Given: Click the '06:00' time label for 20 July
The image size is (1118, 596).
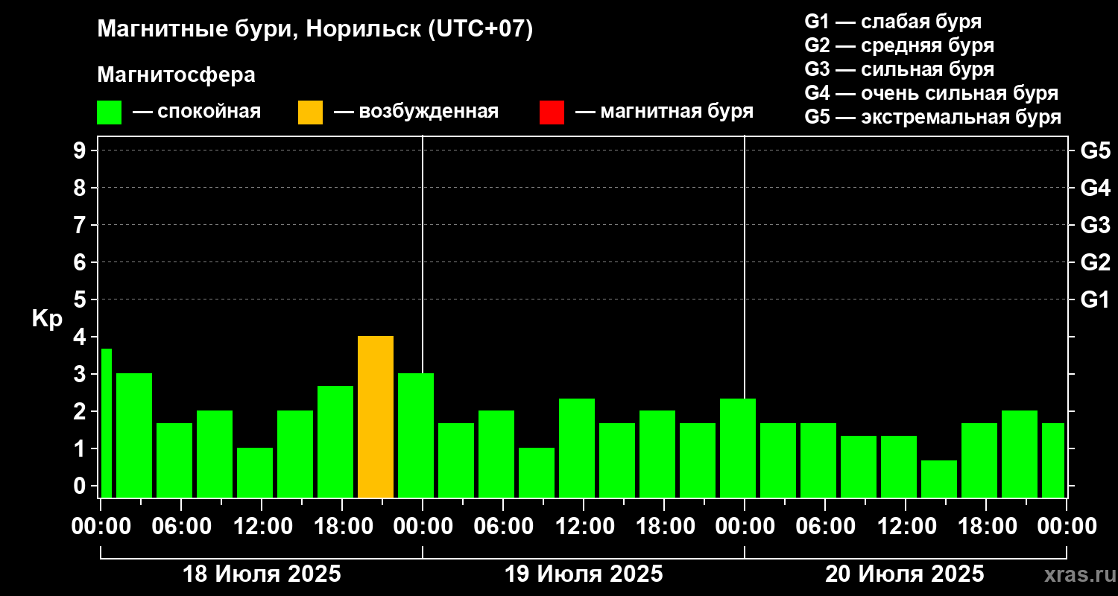Looking at the screenshot, I should point(825,527).
